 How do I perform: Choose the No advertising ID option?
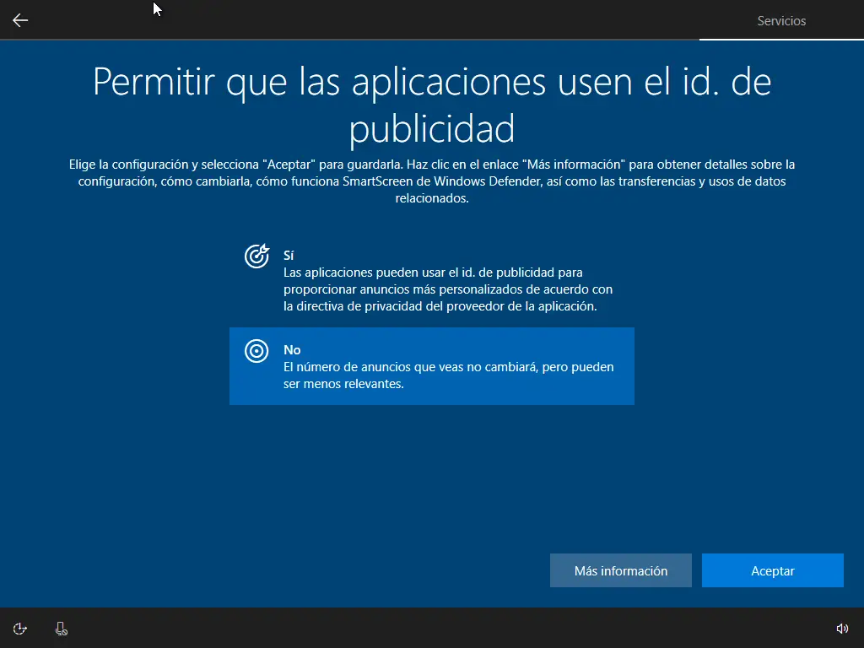(431, 366)
